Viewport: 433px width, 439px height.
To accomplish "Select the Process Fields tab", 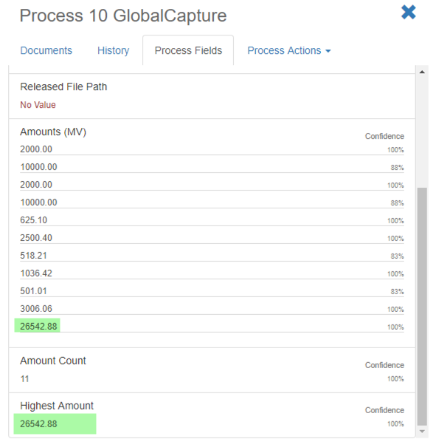I will (x=188, y=50).
